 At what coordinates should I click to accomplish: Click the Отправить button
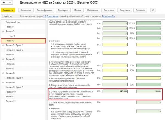point(92,10)
